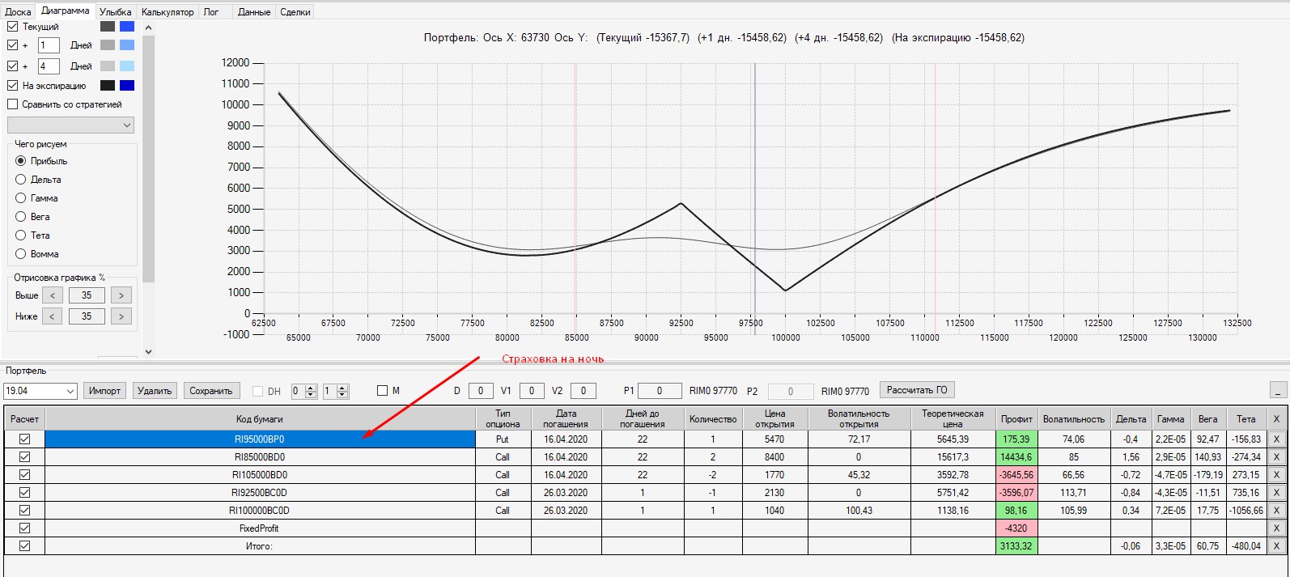Viewport: 1290px width, 577px height.
Task: Click the Код бумаги column header
Action: click(x=260, y=418)
